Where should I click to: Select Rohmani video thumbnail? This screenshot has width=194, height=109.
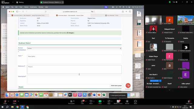click(153, 47)
